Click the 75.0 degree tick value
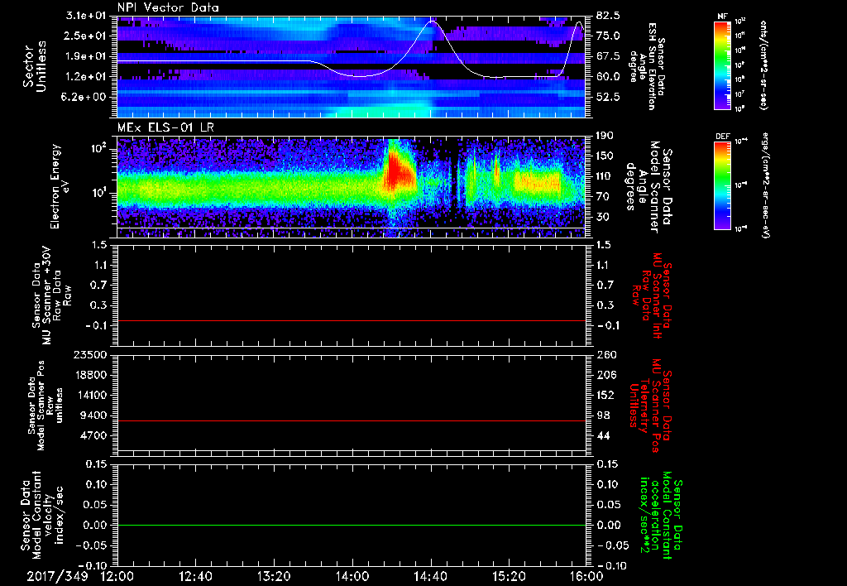The height and width of the screenshot is (586, 847). coord(608,36)
